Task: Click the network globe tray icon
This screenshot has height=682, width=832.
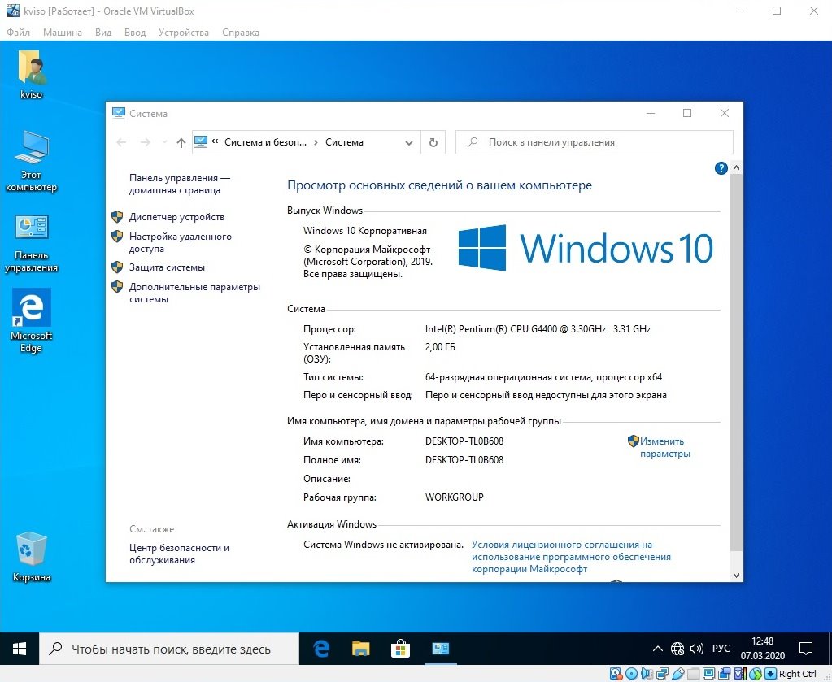Action: (677, 649)
